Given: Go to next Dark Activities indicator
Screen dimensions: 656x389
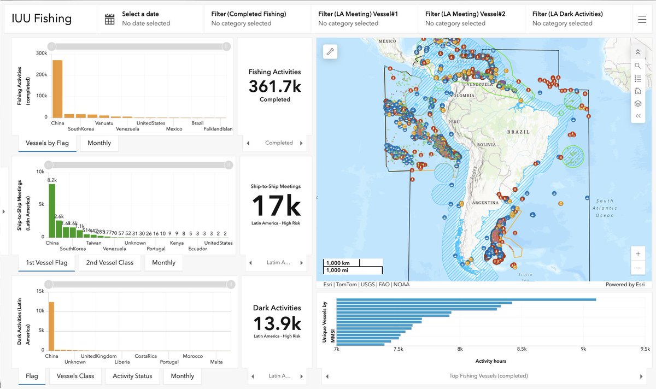Looking at the screenshot, I should click(x=301, y=376).
